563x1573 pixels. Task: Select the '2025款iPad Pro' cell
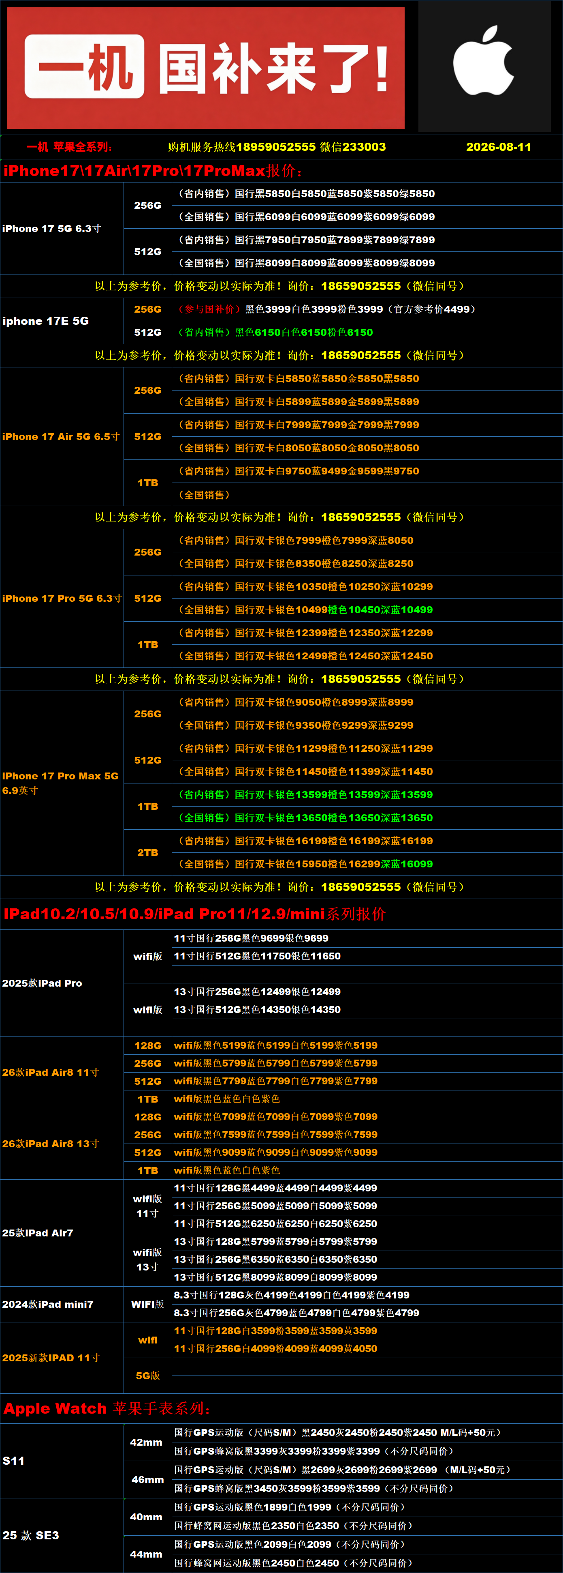(x=62, y=983)
